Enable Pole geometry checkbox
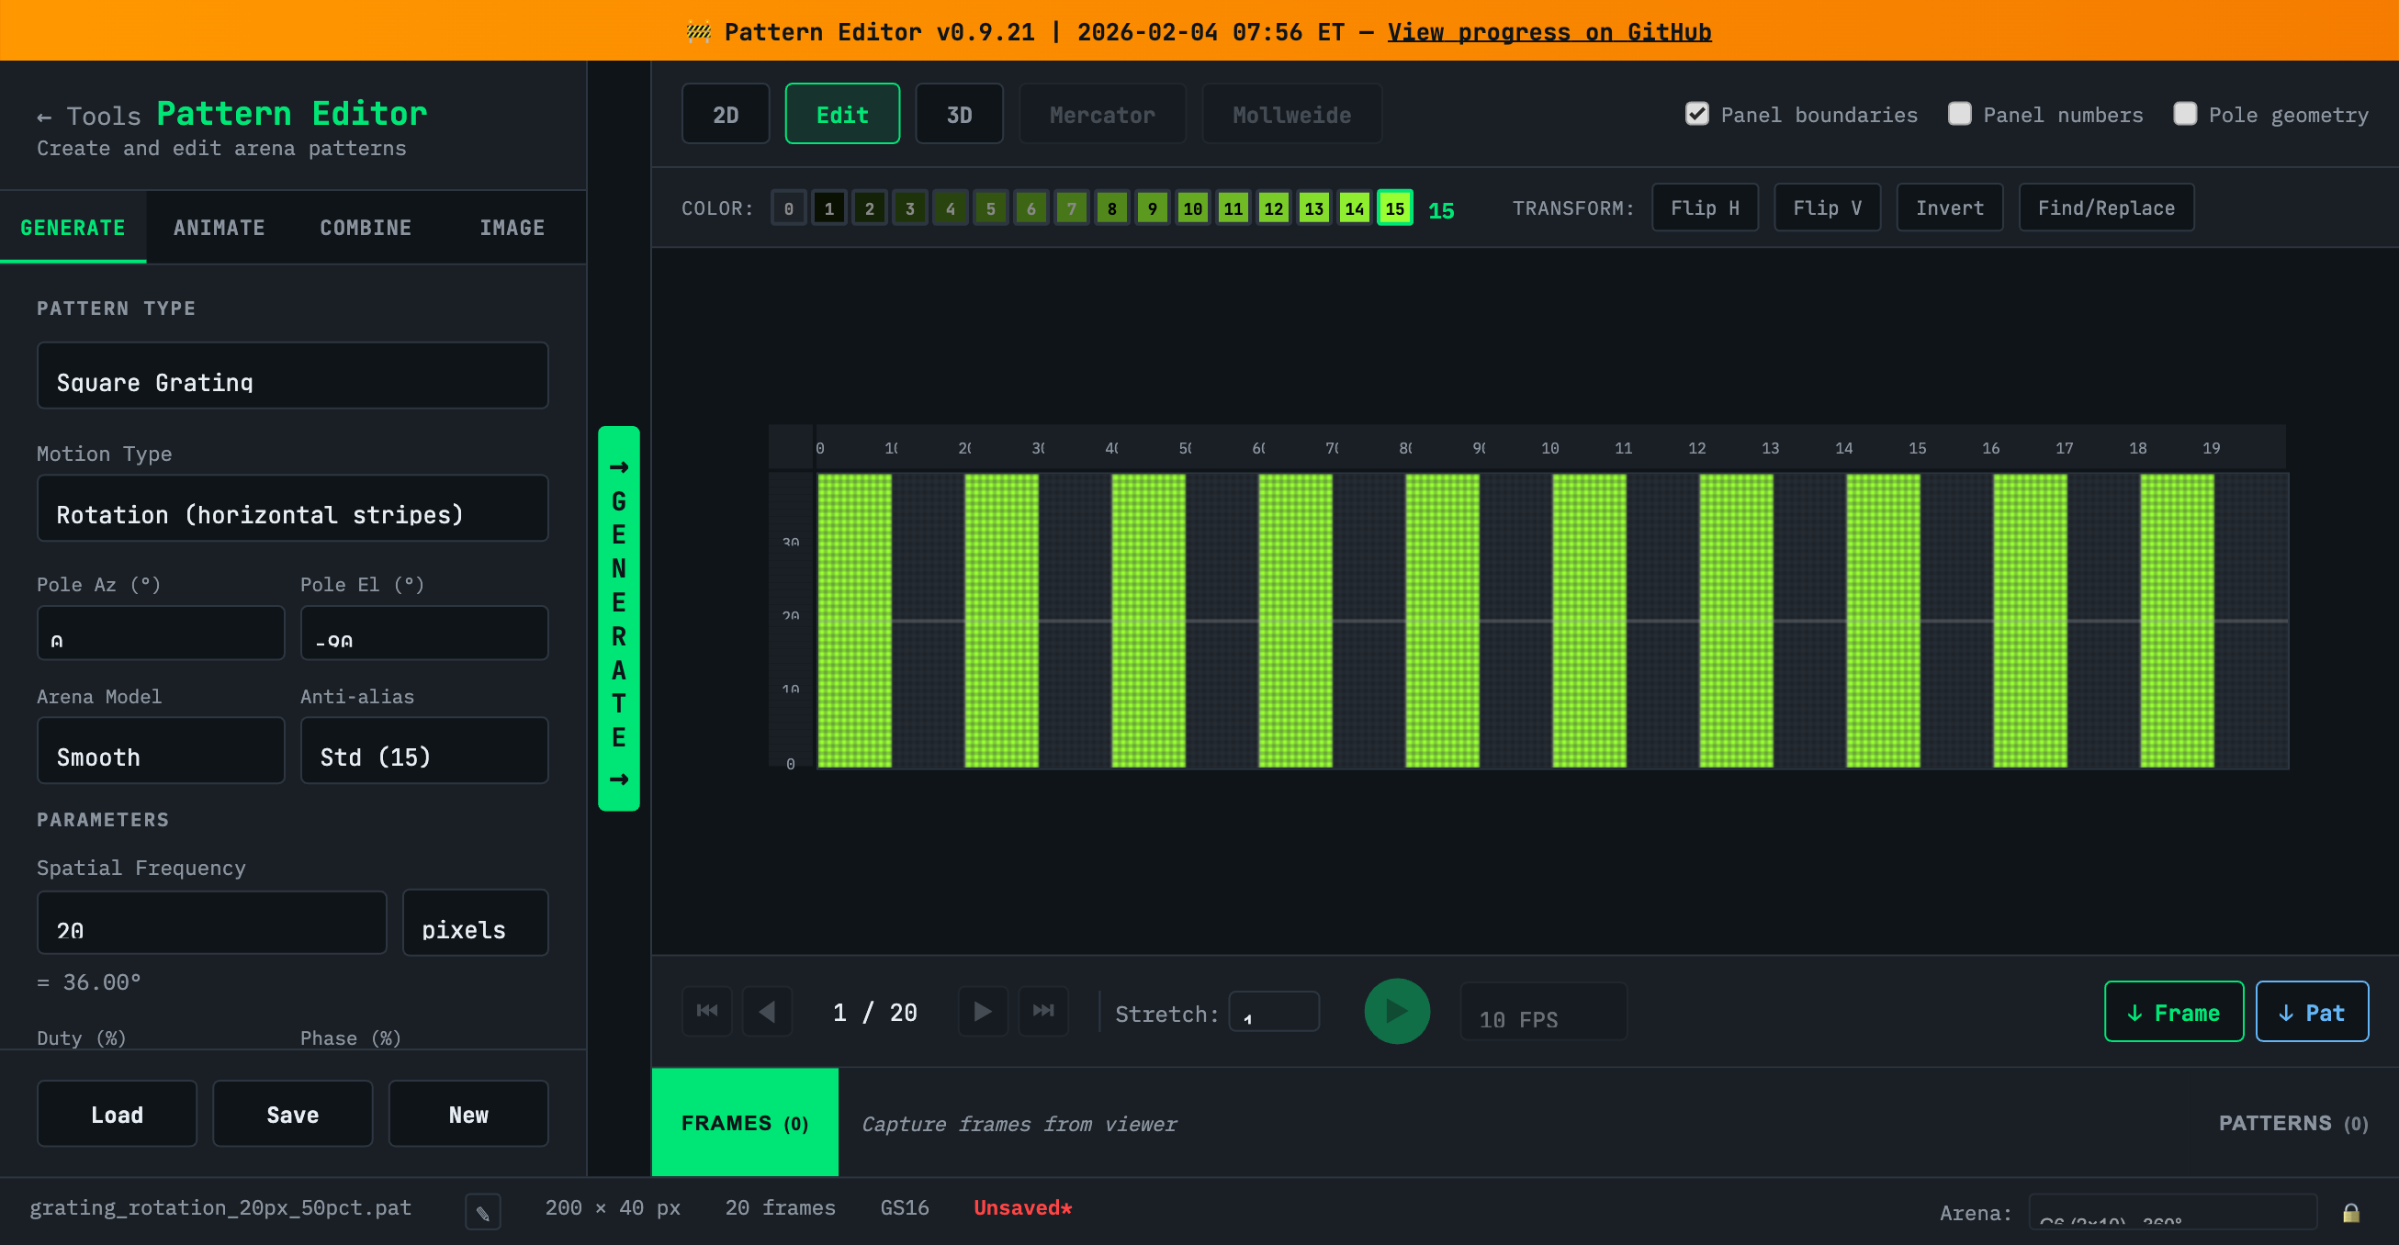 tap(2185, 114)
